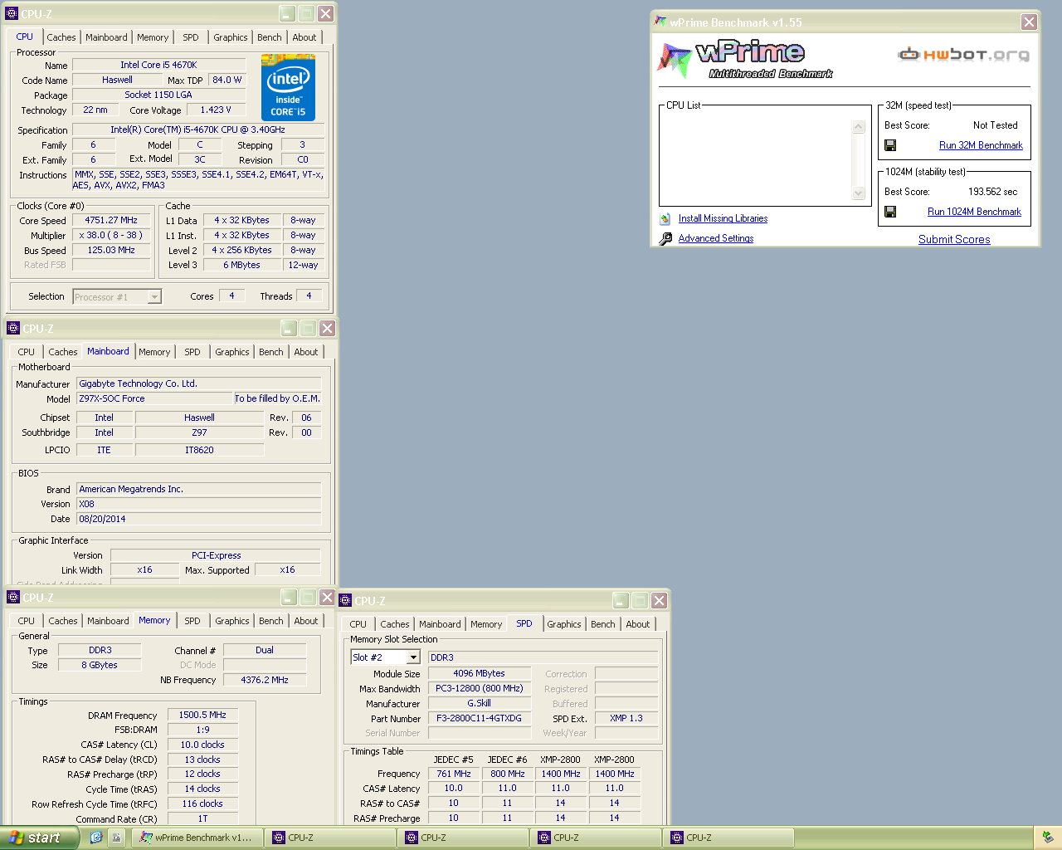Click the Core Speed value 4751.27 MHz
The height and width of the screenshot is (850, 1062).
point(111,221)
